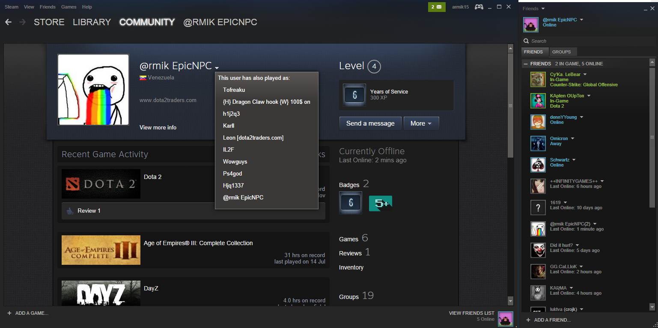Open the Dota 2 game thumbnail

[101, 184]
